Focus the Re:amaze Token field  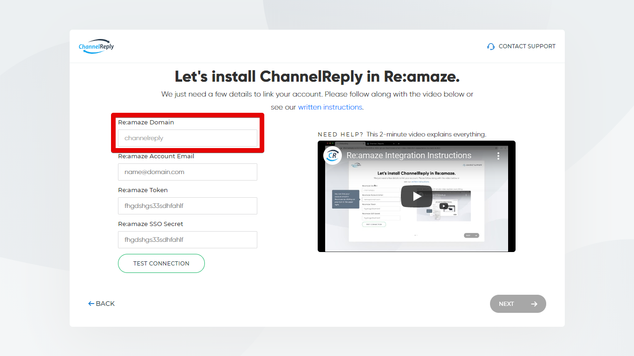188,206
